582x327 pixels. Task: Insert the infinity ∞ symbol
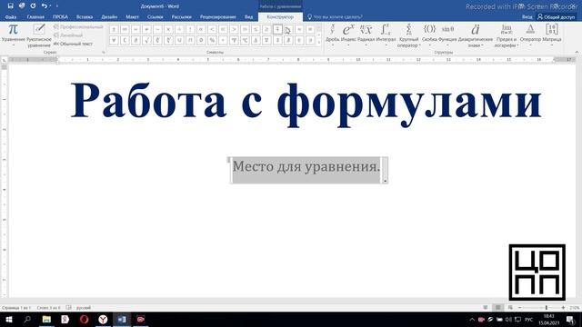coord(125,29)
